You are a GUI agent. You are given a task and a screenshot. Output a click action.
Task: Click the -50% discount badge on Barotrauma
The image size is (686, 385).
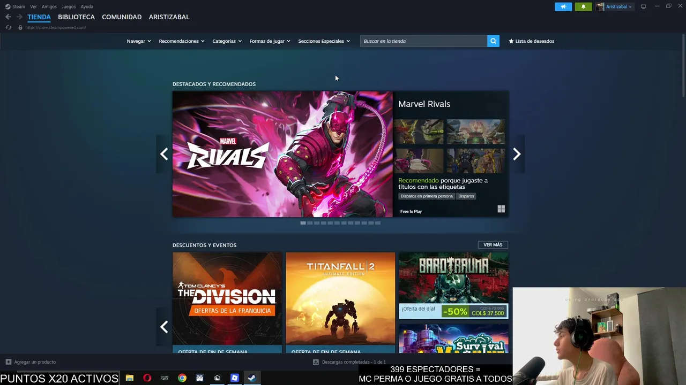(455, 312)
